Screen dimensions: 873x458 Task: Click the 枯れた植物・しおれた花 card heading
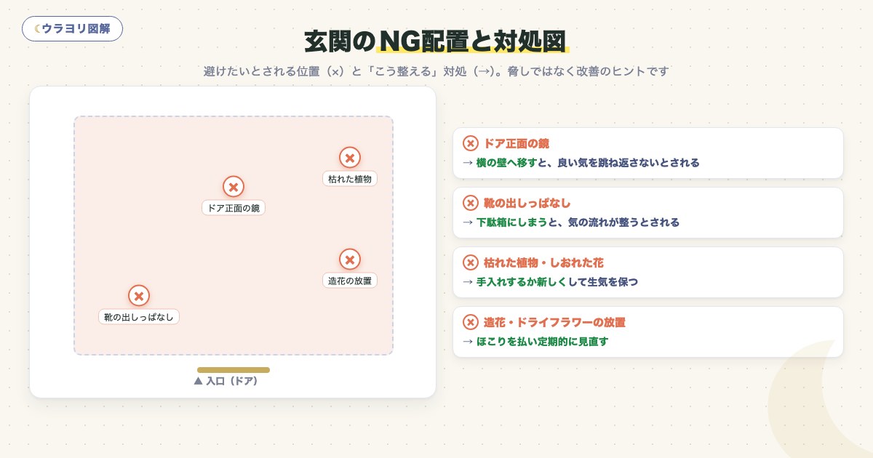(x=543, y=262)
